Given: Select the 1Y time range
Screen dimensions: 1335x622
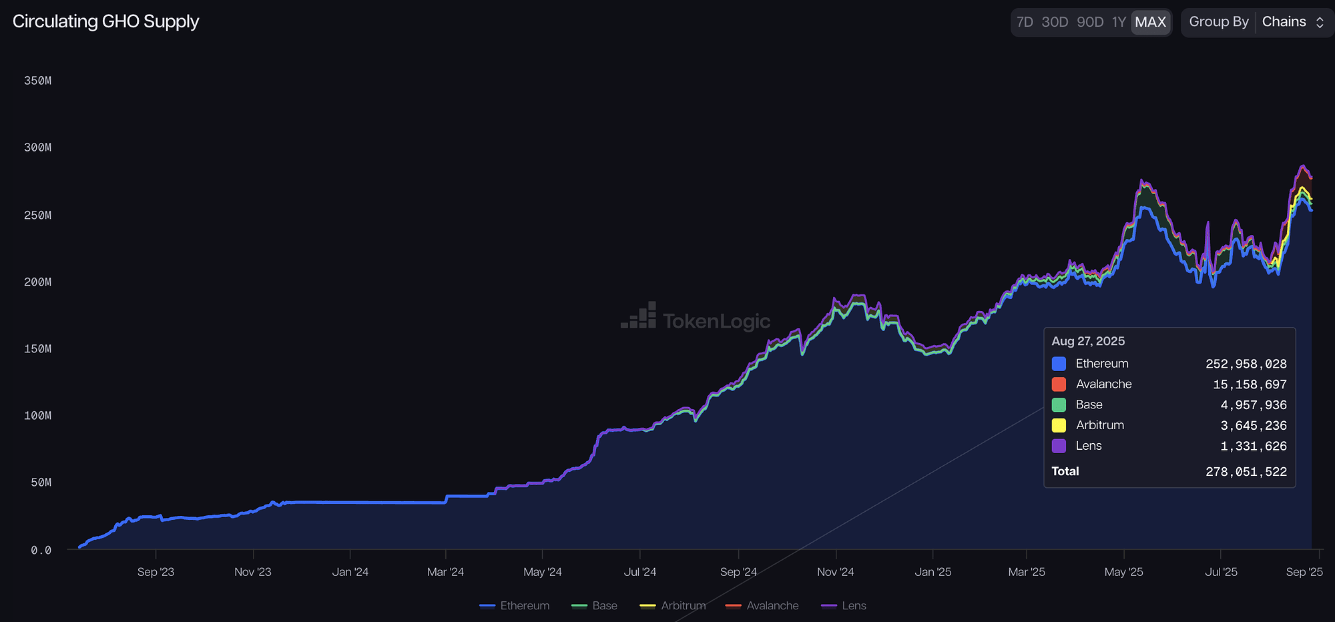Looking at the screenshot, I should (1119, 22).
